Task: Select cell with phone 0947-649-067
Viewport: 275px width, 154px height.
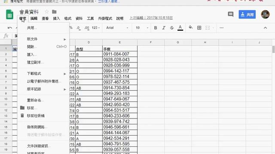Action: [120, 99]
